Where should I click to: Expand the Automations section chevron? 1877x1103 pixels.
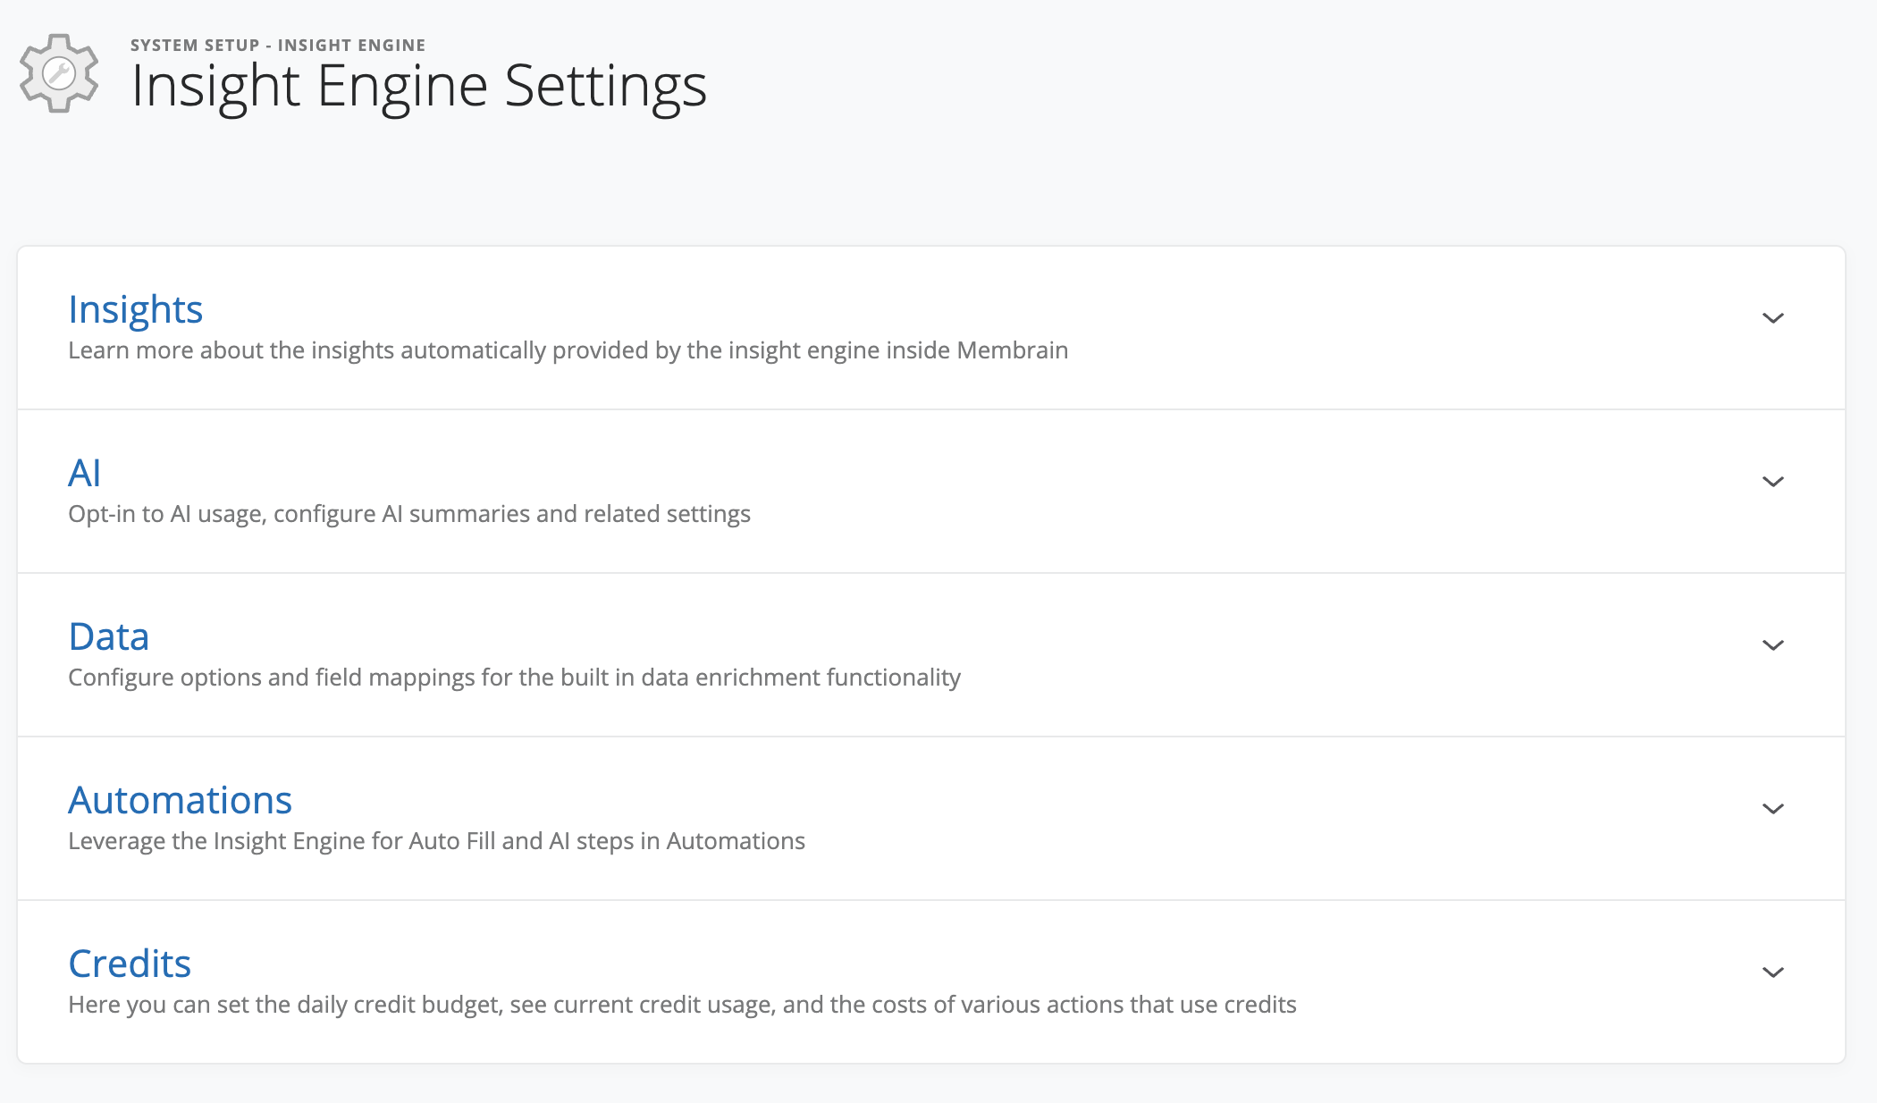tap(1772, 809)
